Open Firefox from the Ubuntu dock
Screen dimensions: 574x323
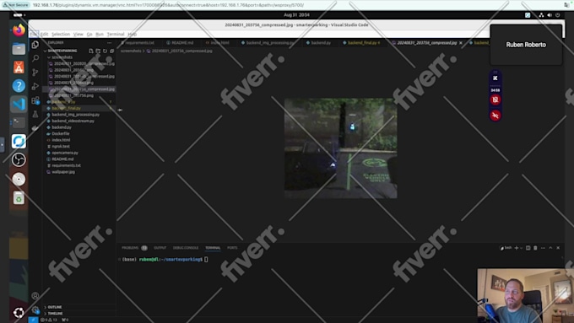tap(19, 30)
